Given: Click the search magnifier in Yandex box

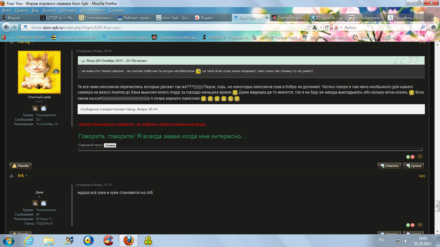Looking at the screenshot, I should tap(423, 27).
